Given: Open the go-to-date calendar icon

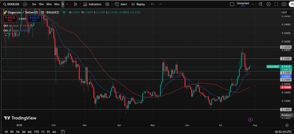Looking at the screenshot, I should pos(63,132).
